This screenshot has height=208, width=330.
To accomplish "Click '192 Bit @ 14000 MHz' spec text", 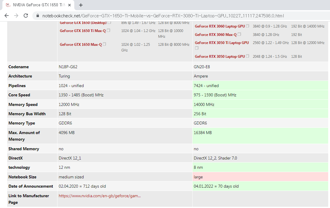I will click(x=308, y=26).
